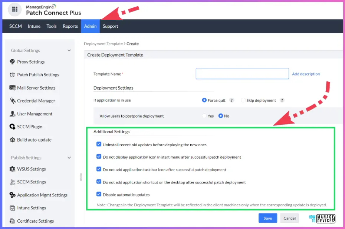The width and height of the screenshot is (345, 229).
Task: Open help for Skip deployment option
Action: coord(282,100)
